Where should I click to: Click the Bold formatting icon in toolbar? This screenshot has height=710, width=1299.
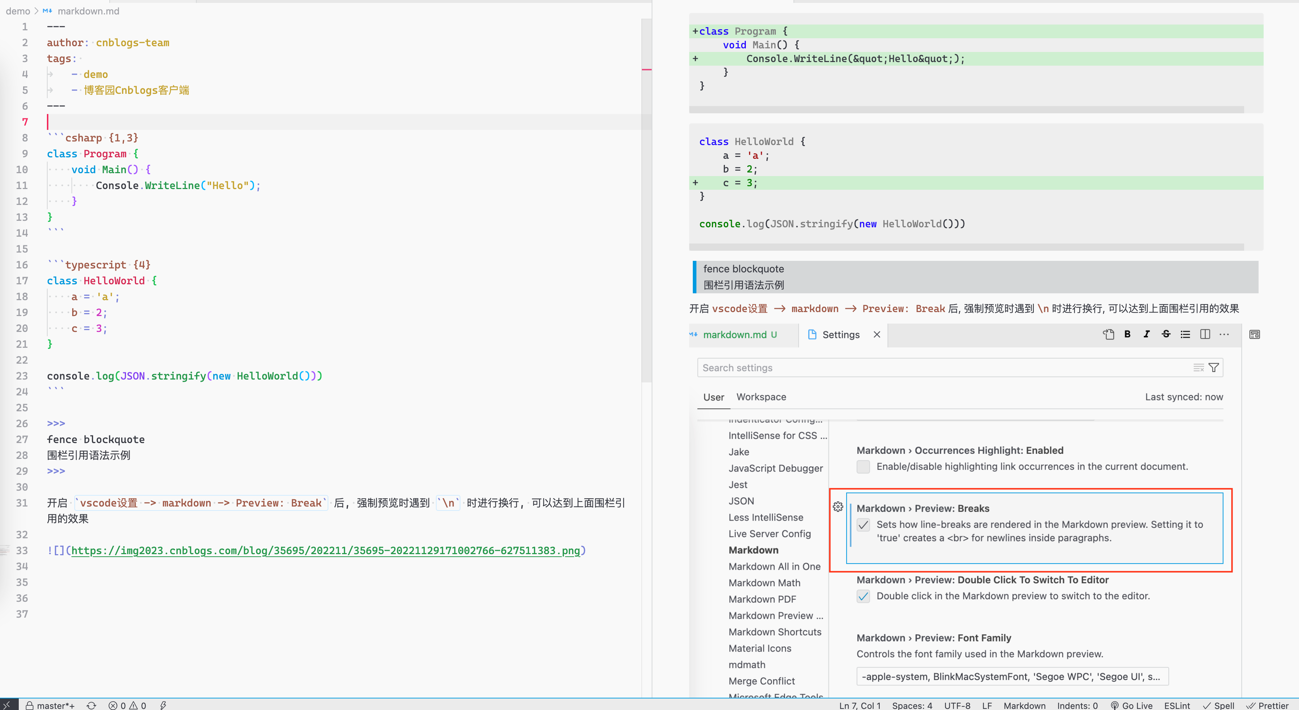[x=1127, y=334]
